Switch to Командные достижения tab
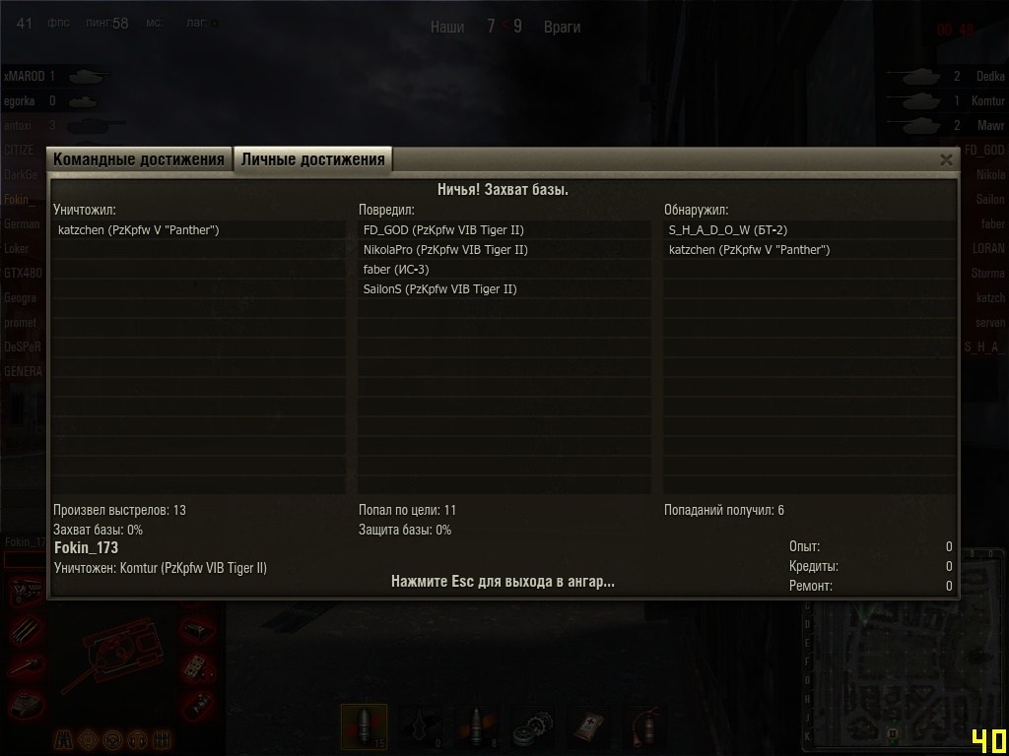1009x756 pixels. (x=138, y=158)
